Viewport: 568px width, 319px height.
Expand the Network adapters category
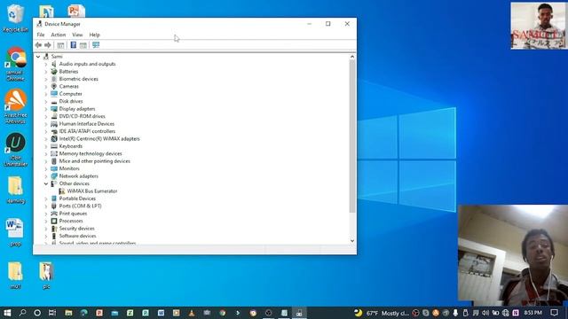coord(46,176)
